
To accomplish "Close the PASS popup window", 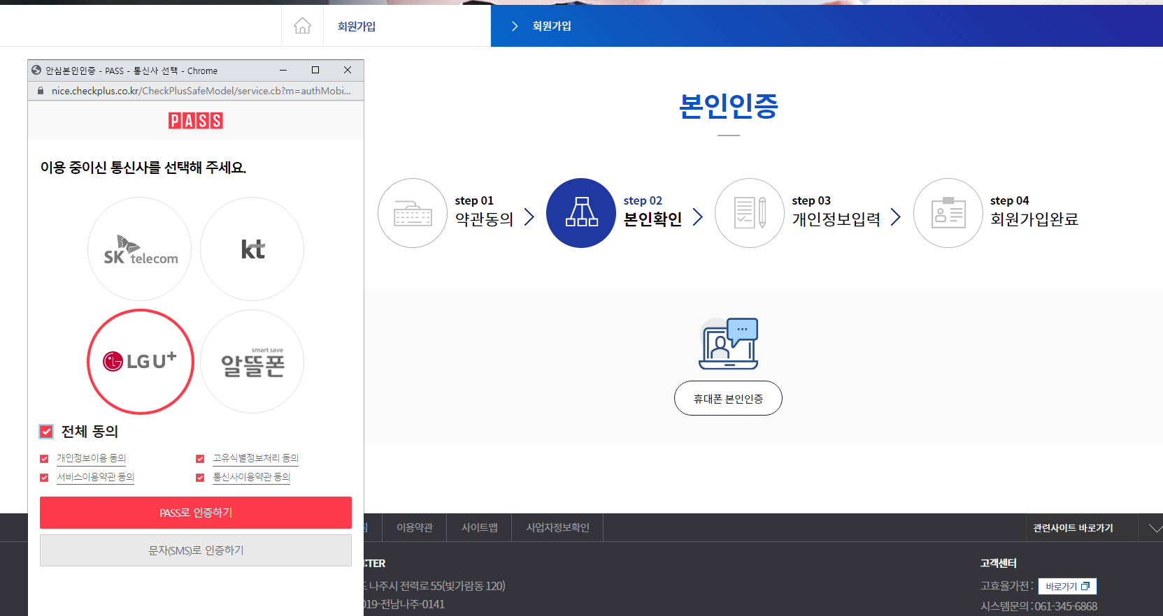I will [x=348, y=70].
